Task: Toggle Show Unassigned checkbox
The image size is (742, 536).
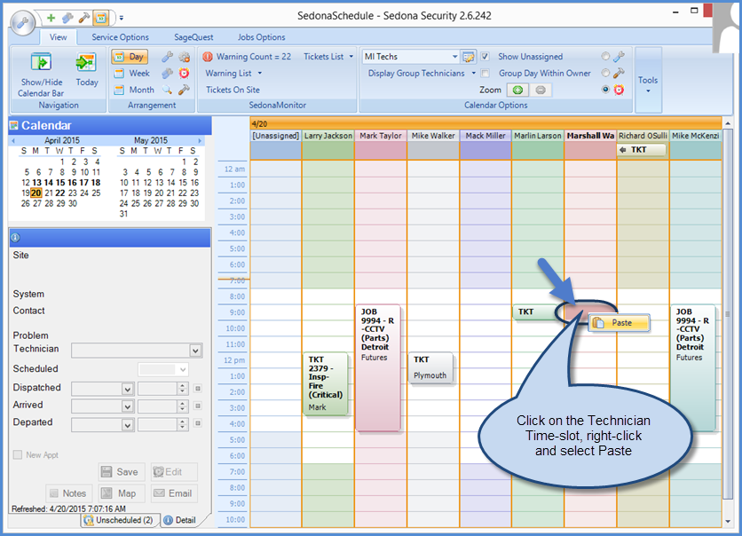Action: (x=485, y=57)
